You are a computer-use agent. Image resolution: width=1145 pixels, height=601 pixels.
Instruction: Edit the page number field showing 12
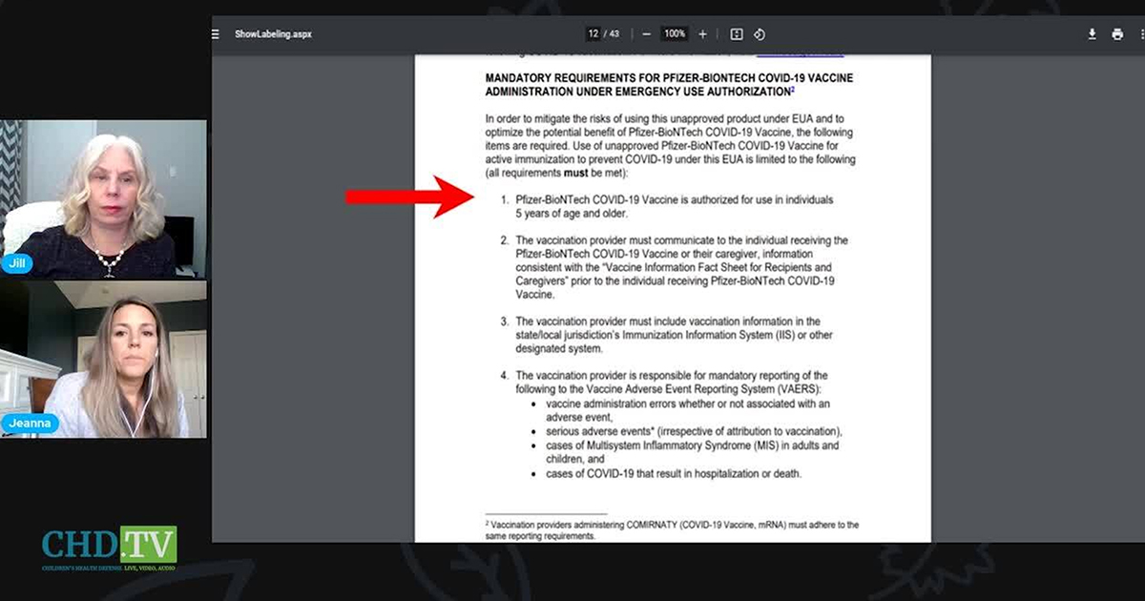pyautogui.click(x=592, y=33)
